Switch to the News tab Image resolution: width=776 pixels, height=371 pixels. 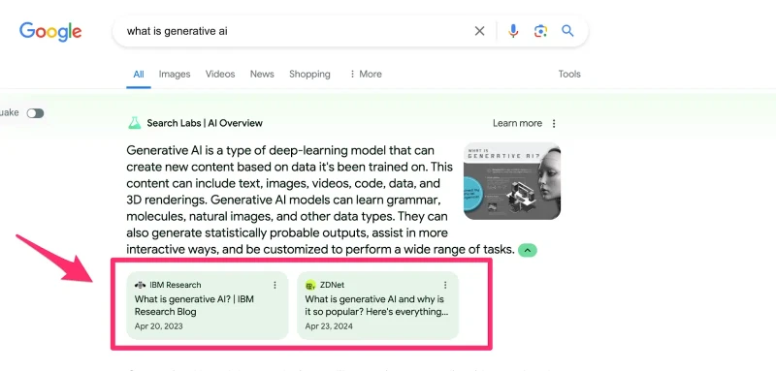pos(262,74)
